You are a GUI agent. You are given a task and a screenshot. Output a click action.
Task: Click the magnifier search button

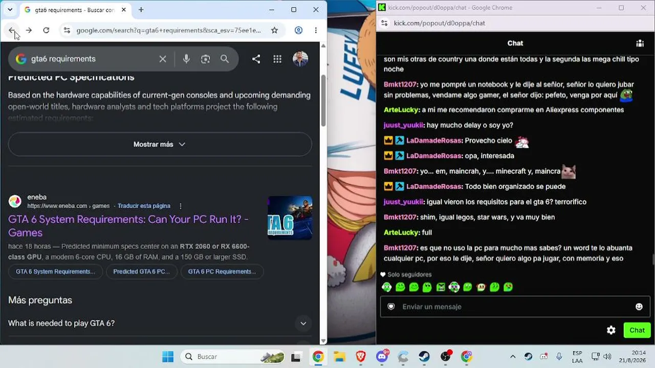coord(225,59)
